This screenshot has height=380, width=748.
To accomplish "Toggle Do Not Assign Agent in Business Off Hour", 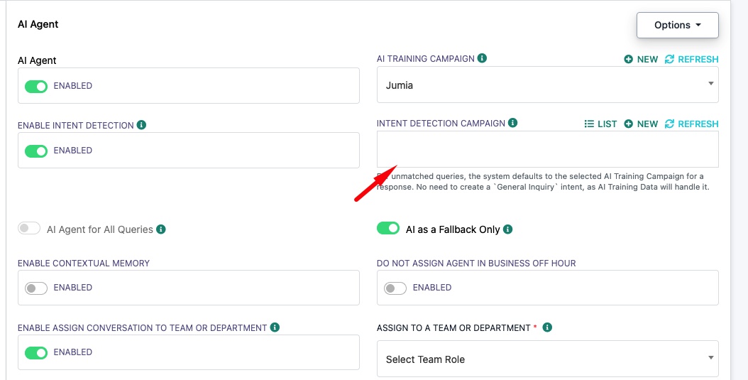I will (x=395, y=288).
